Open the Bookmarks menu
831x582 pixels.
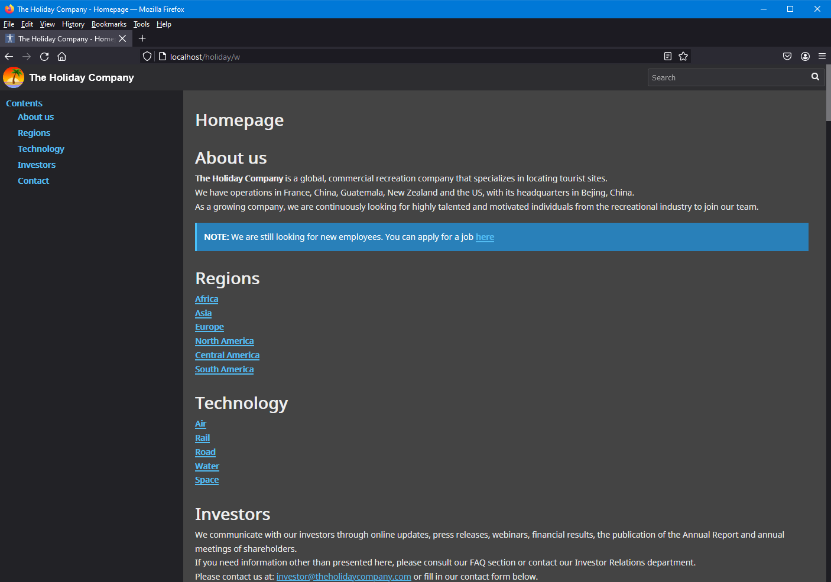tap(109, 24)
